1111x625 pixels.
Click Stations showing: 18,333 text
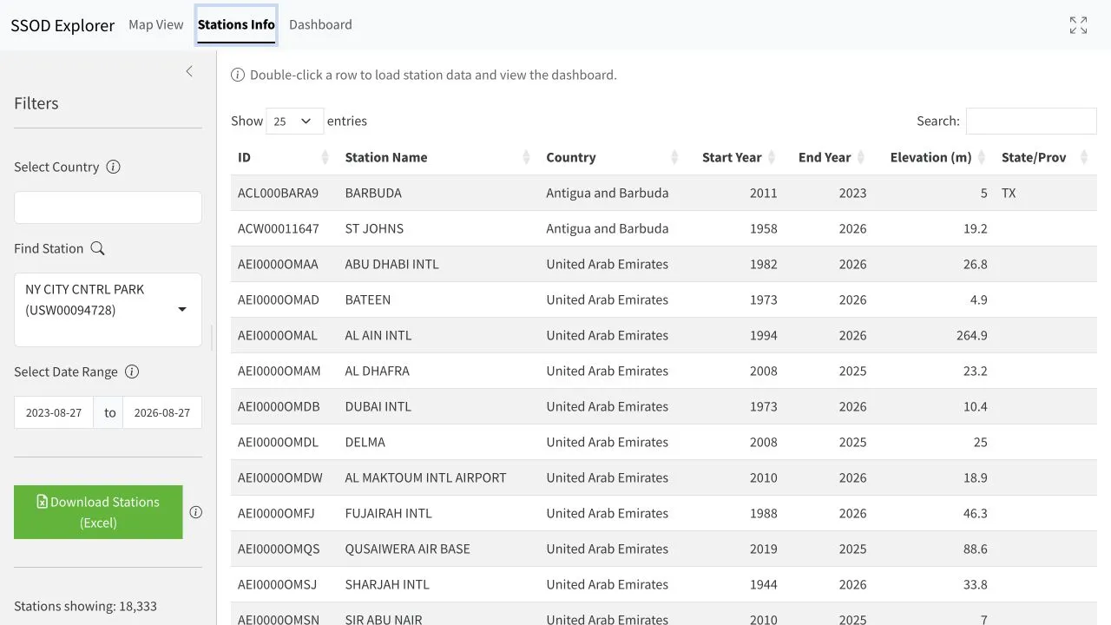(85, 606)
